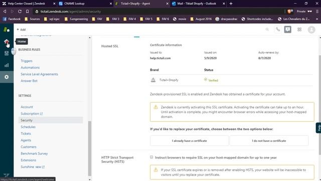Open the phone Talk icon
Screen dimensions: 321x181
pyautogui.click(x=278, y=30)
